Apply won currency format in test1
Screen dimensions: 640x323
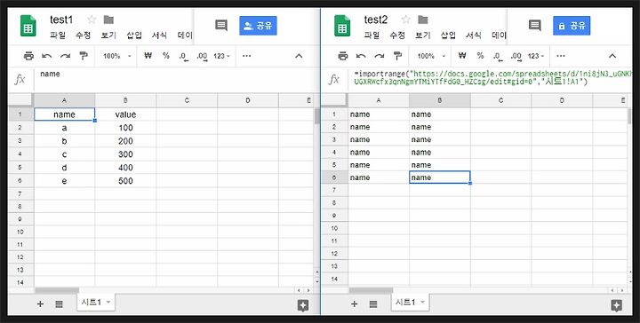(x=148, y=56)
